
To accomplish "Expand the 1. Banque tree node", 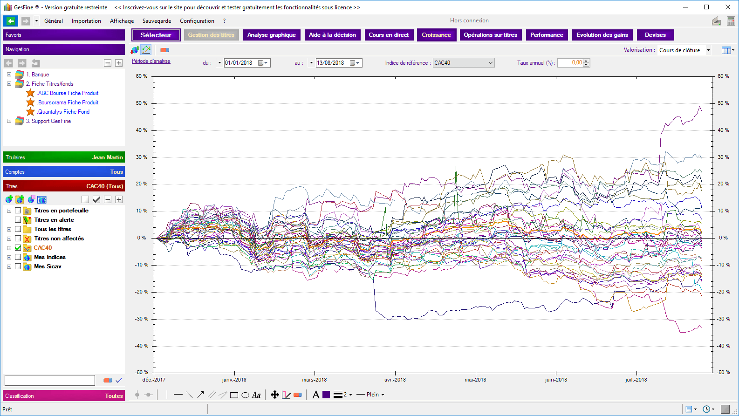I will (9, 75).
